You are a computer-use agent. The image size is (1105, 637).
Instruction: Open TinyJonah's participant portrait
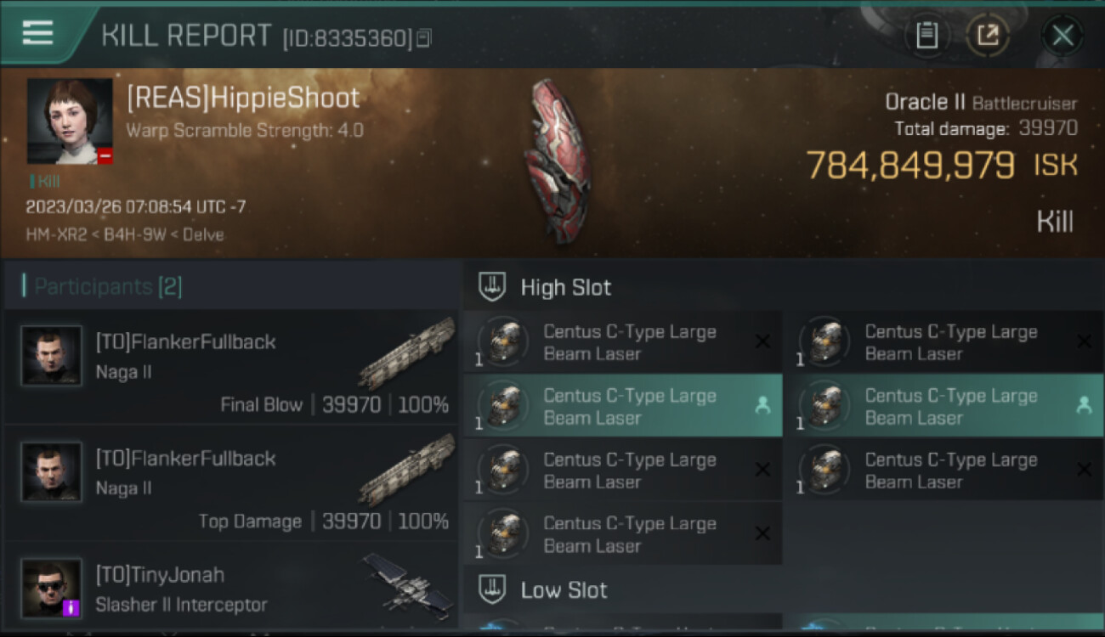pos(52,589)
